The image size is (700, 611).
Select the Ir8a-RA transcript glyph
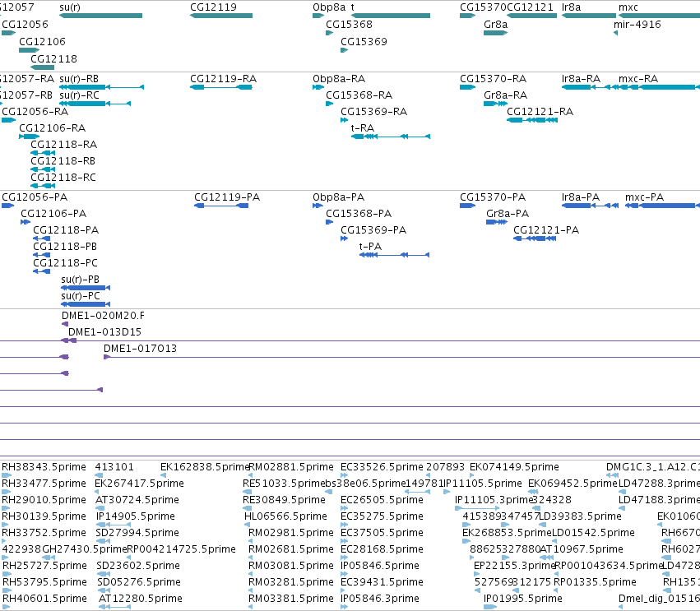pyautogui.click(x=590, y=87)
